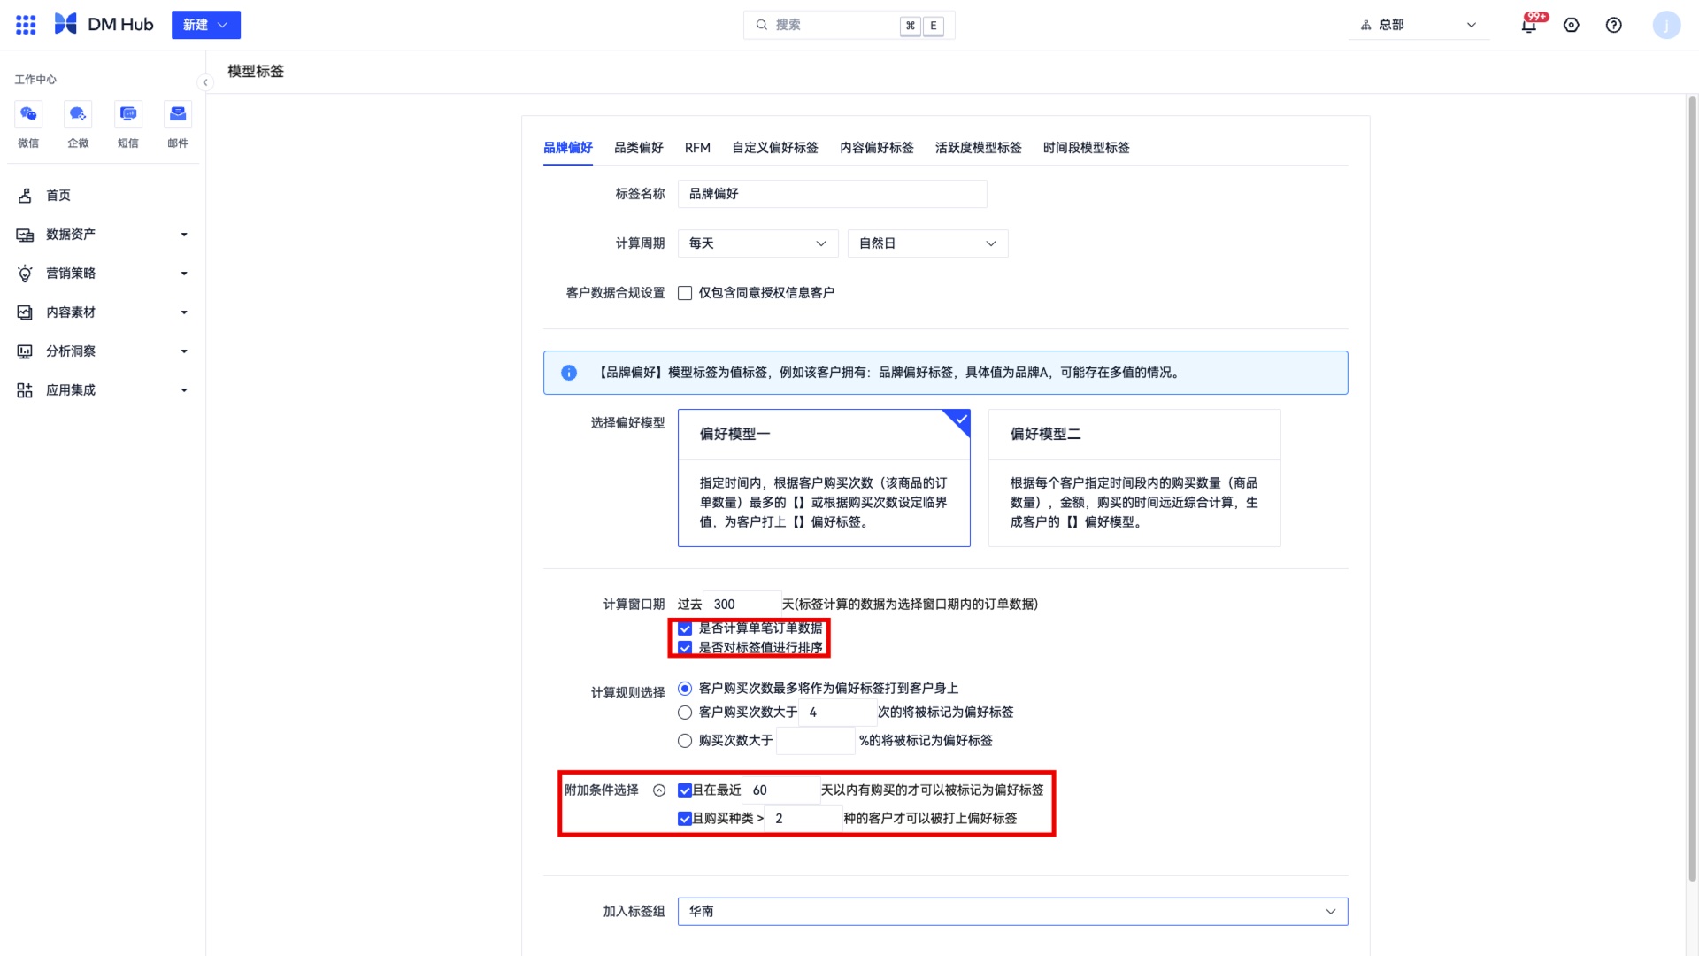Click the top search box

[849, 25]
